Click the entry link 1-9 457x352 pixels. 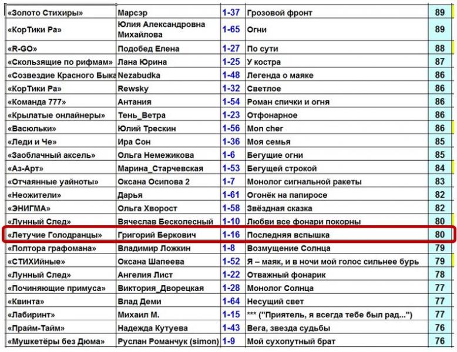[x=228, y=341]
